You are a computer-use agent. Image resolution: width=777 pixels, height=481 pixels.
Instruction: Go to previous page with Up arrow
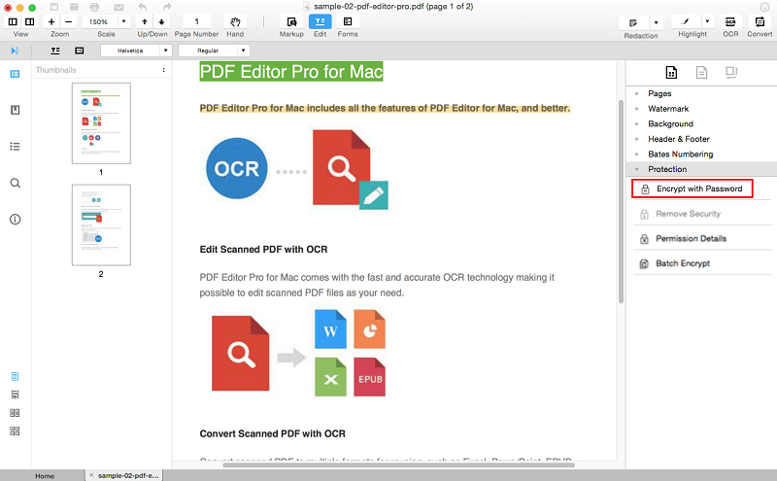tap(144, 21)
